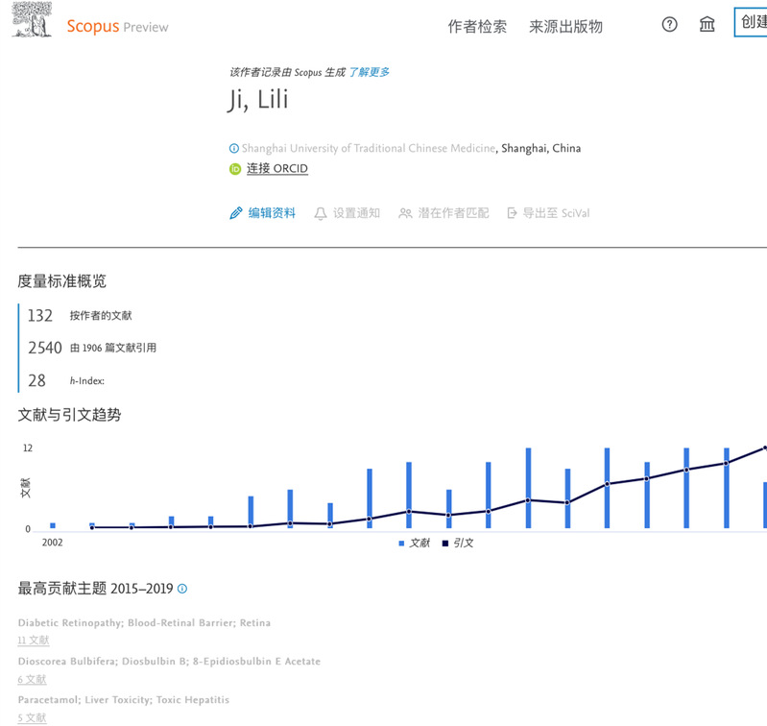Click the export icon for 导出至 SciVal

(513, 213)
